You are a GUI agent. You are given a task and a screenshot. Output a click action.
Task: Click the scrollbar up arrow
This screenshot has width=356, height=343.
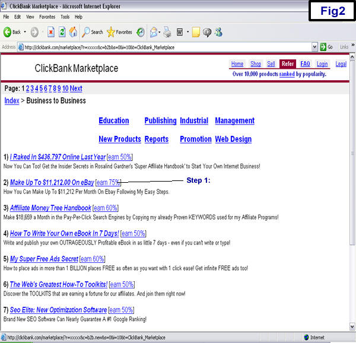click(x=352, y=57)
